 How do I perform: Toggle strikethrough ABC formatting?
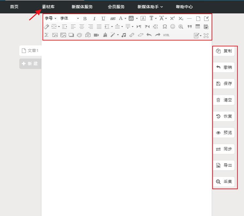[x=113, y=19]
